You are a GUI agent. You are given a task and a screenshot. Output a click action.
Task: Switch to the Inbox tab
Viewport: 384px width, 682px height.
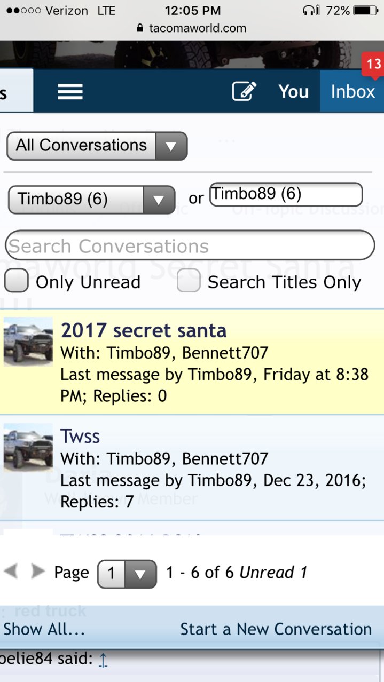coord(352,91)
